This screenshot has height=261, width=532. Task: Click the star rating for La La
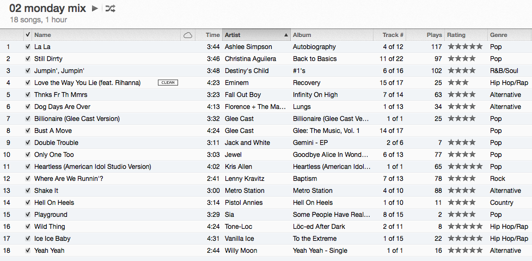point(465,47)
